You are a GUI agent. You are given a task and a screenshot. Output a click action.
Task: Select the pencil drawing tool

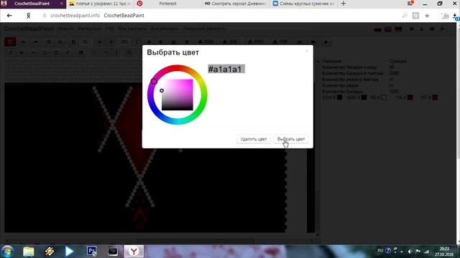coord(10,53)
